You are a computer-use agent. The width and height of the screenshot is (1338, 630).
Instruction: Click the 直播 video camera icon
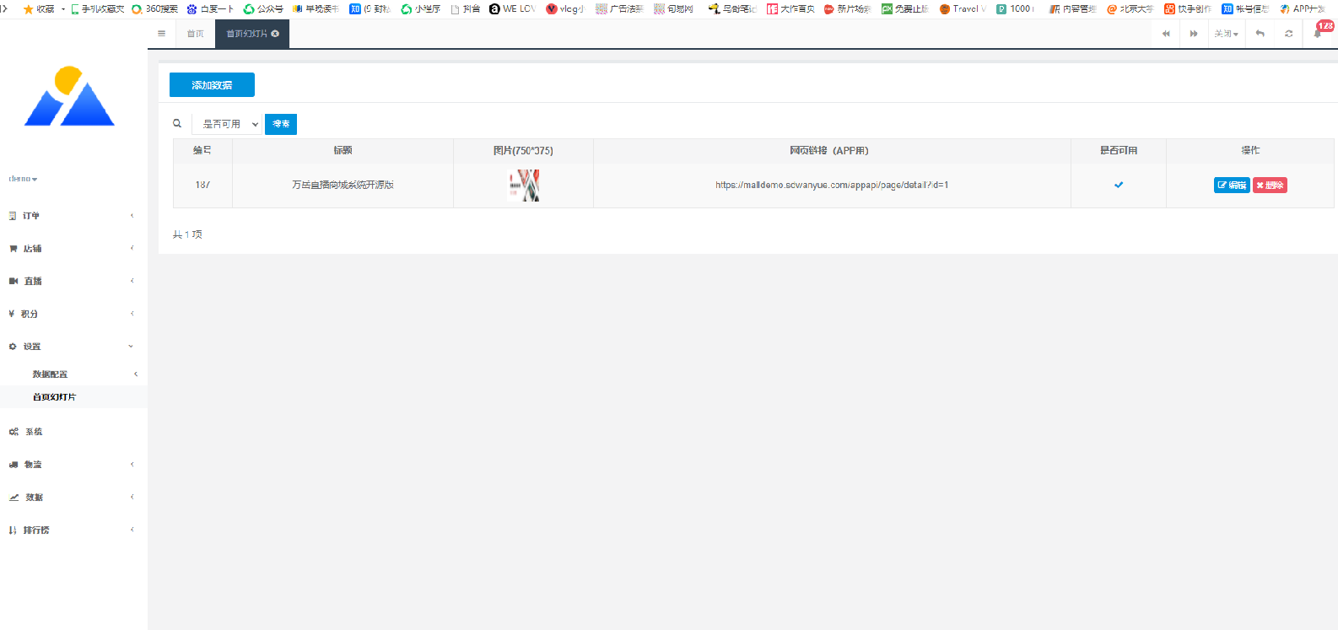pyautogui.click(x=13, y=281)
